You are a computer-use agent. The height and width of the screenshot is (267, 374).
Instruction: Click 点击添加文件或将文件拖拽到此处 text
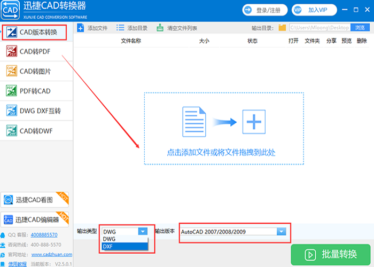click(x=221, y=152)
